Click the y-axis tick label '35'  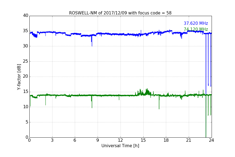[x=26, y=31]
